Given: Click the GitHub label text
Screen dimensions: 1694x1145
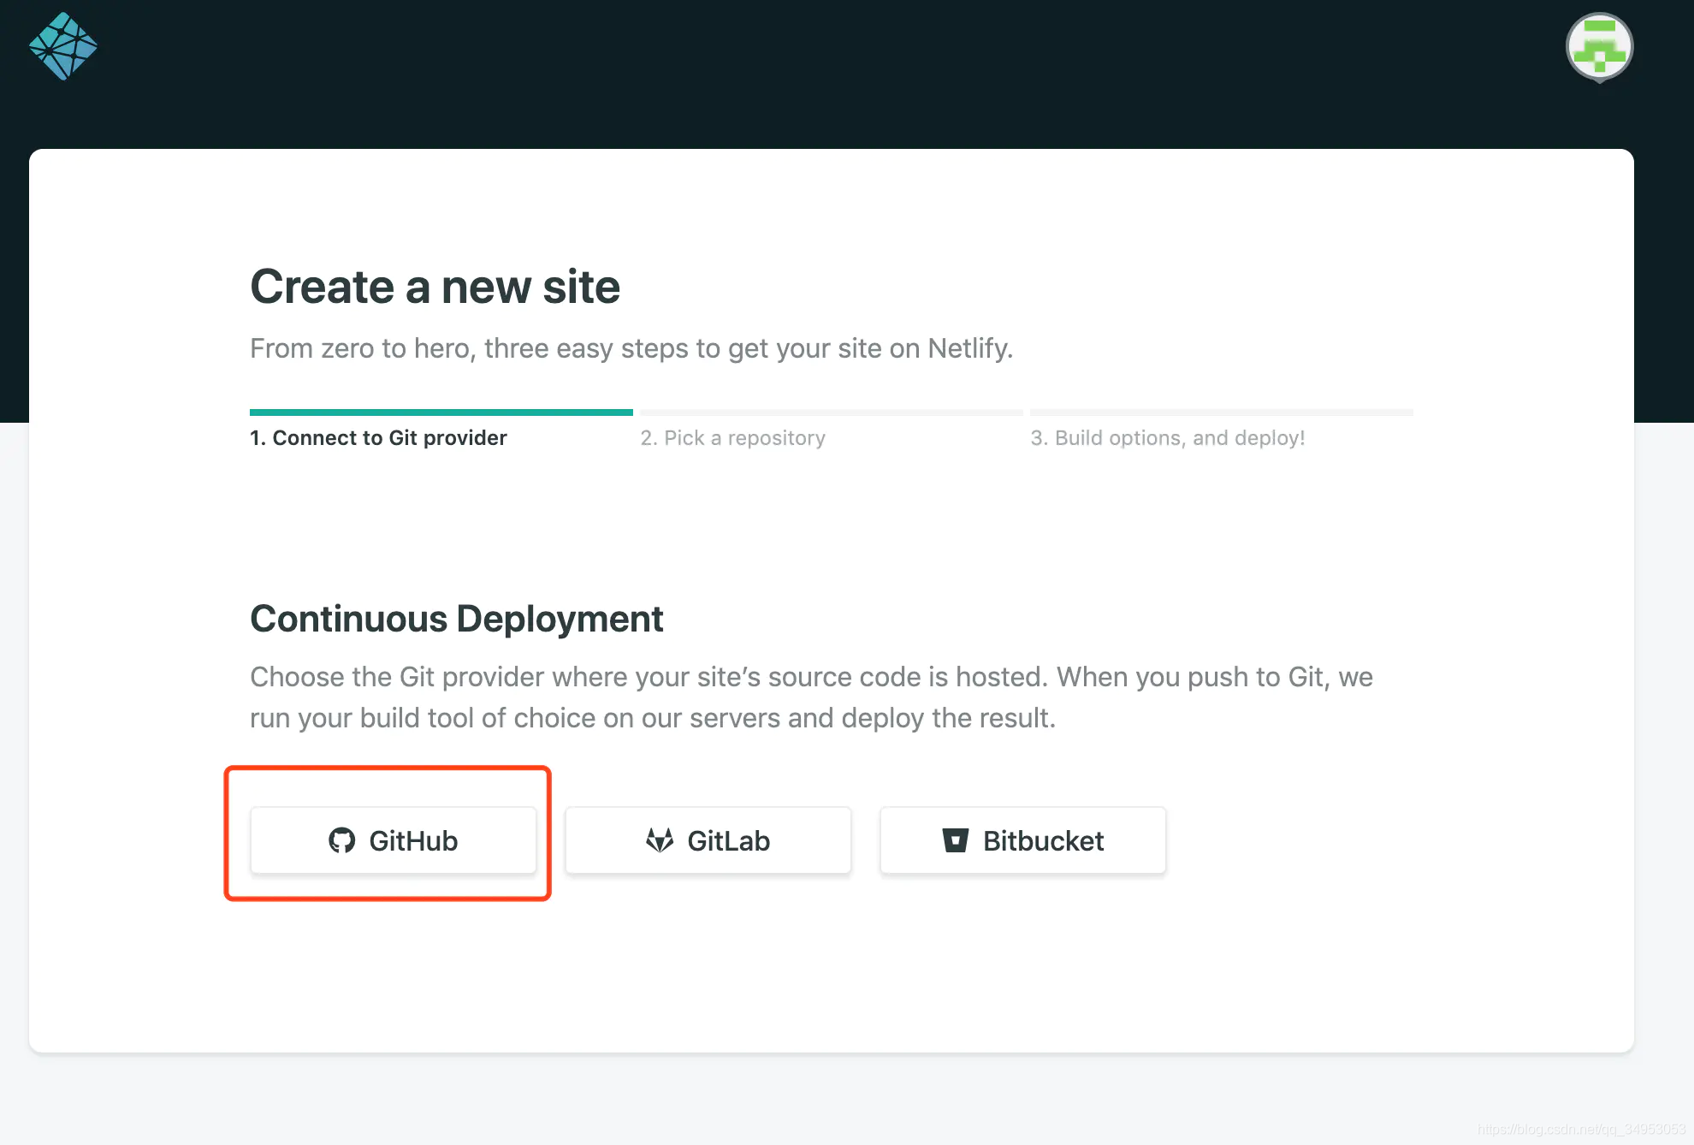Looking at the screenshot, I should point(413,840).
